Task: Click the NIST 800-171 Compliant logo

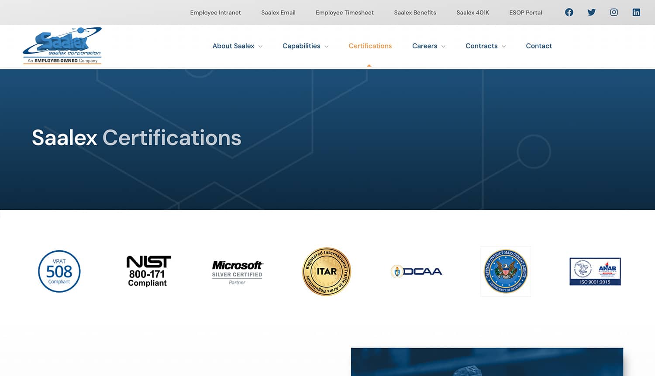Action: (x=148, y=271)
